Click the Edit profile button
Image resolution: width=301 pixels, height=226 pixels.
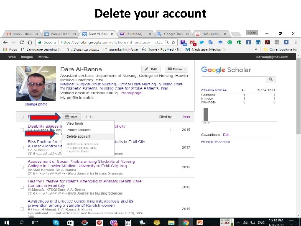pyautogui.click(x=151, y=69)
